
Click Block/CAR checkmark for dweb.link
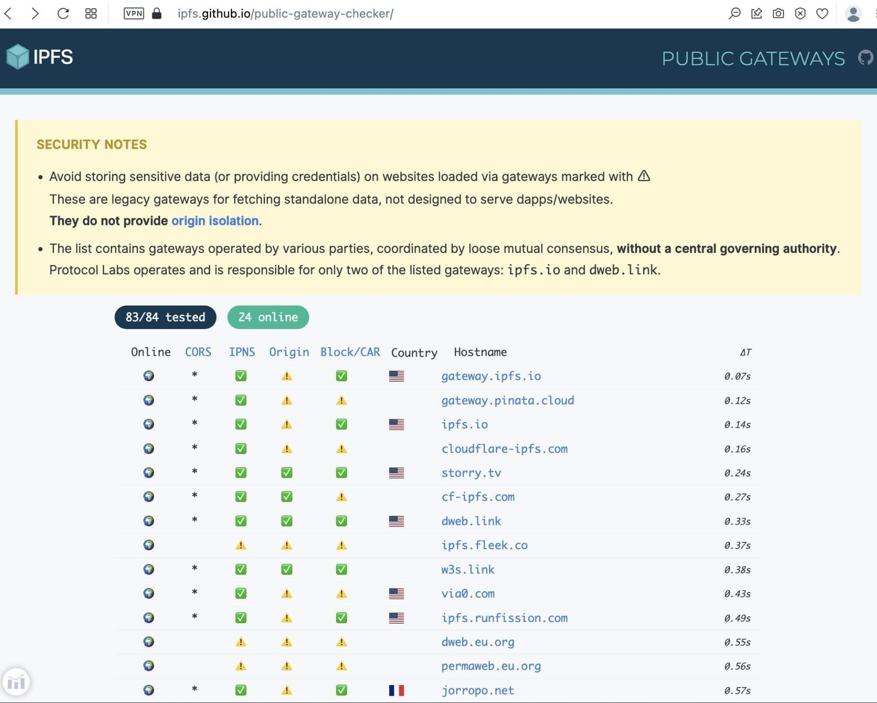tap(341, 521)
